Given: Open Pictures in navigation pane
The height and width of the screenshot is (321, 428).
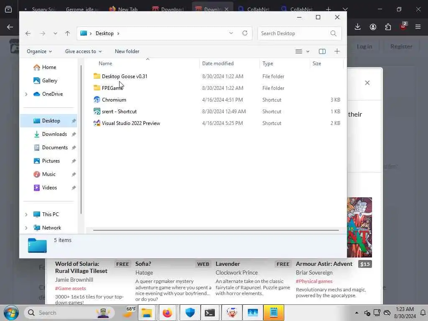Looking at the screenshot, I should [x=51, y=161].
